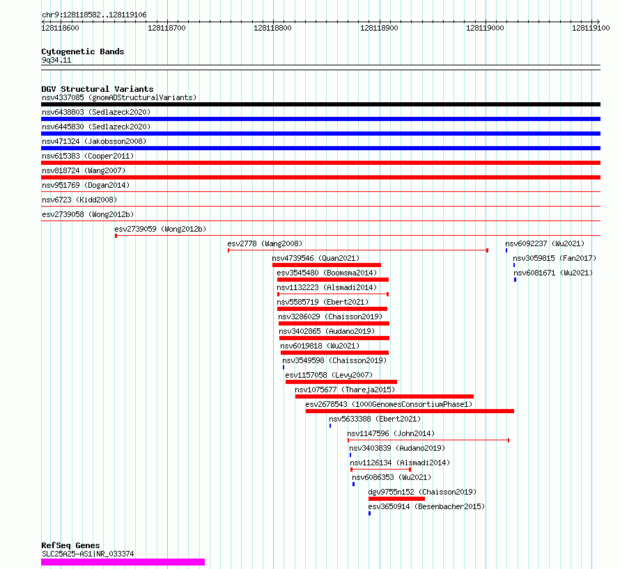Click the DGV Structural Variants track title

pyautogui.click(x=98, y=89)
